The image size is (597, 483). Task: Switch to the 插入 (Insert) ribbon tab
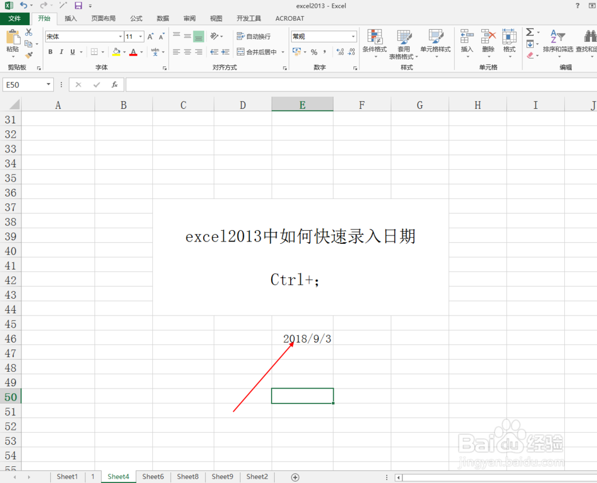(x=71, y=19)
